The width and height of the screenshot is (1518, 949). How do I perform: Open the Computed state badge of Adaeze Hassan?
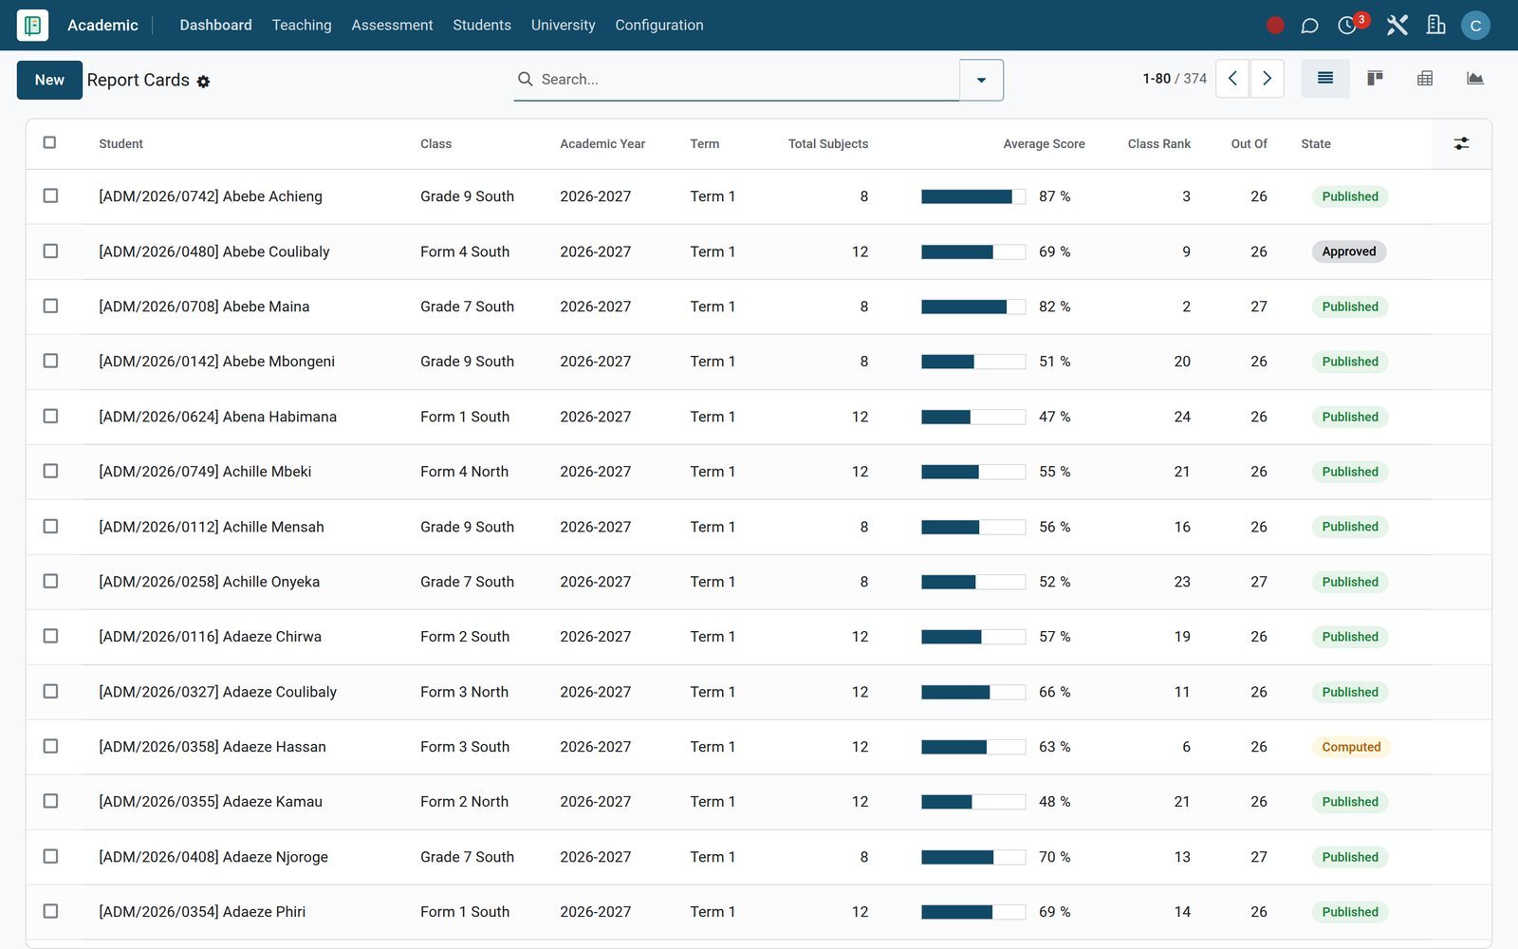tap(1351, 747)
